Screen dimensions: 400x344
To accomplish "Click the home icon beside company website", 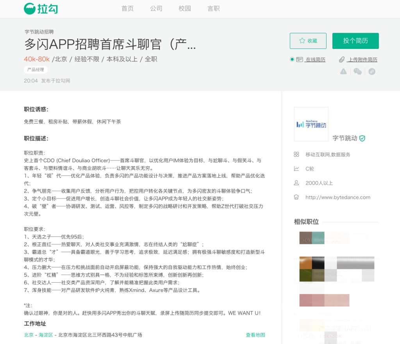I will [x=296, y=197].
